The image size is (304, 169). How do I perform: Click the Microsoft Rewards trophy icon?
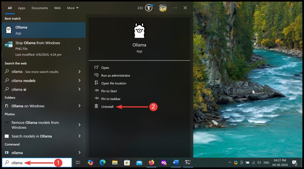[149, 8]
